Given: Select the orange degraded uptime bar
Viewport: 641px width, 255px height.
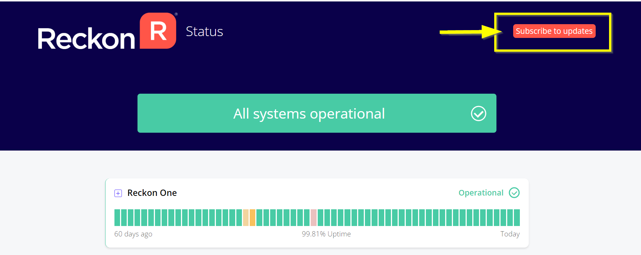Looking at the screenshot, I should click(x=252, y=217).
